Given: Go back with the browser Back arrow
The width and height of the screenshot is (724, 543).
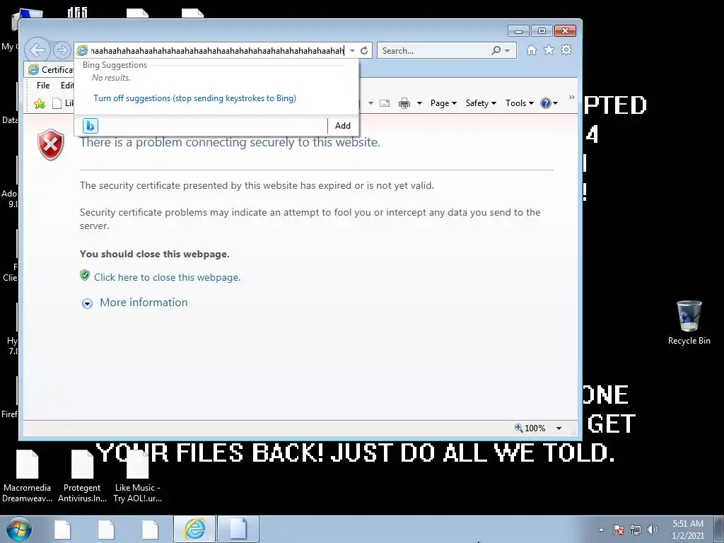Looking at the screenshot, I should coord(37,50).
